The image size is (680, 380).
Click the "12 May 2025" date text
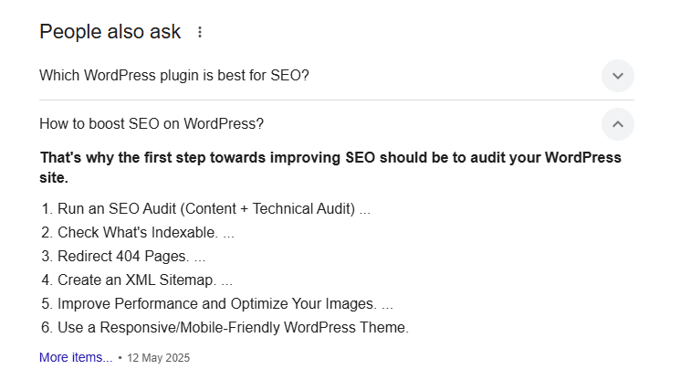(x=159, y=358)
